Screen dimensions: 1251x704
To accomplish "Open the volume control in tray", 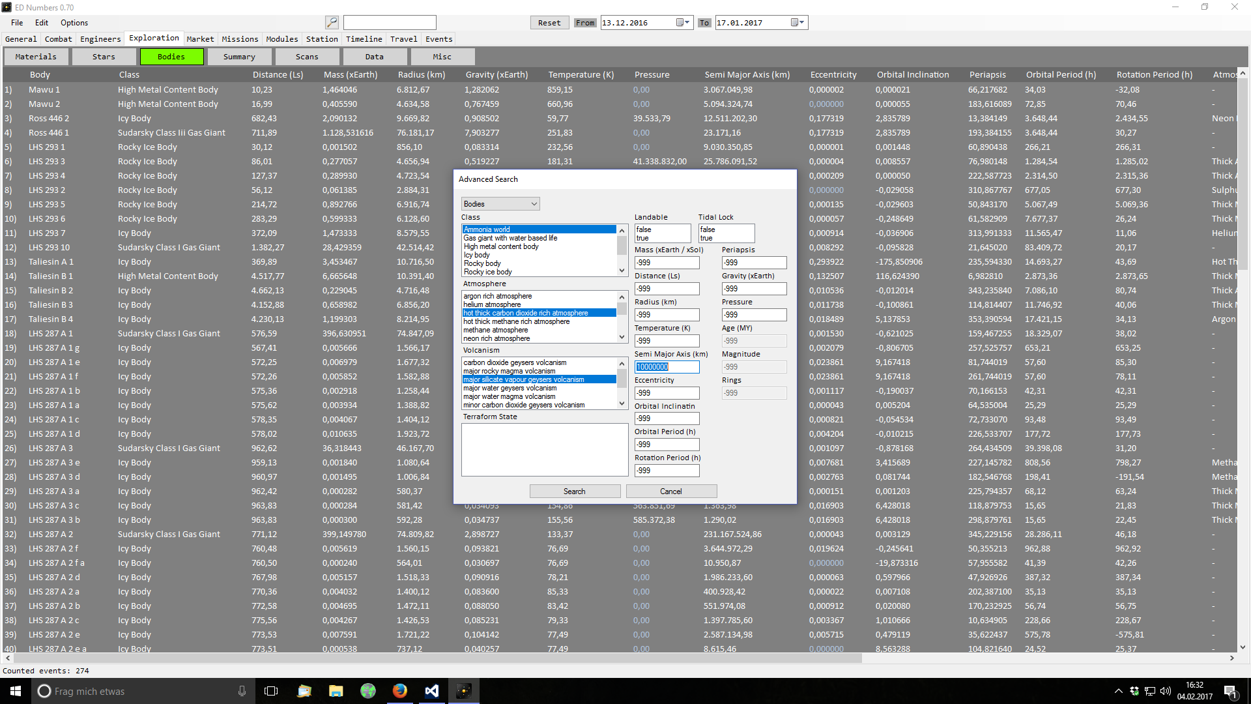I will pyautogui.click(x=1166, y=691).
